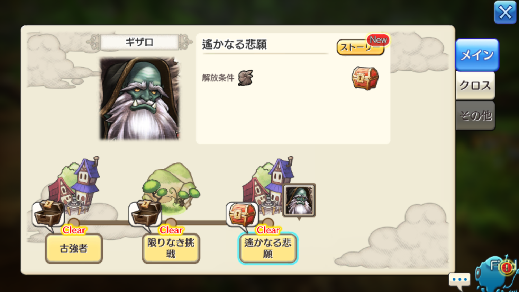Click the opened chest above 限りなき挑戦
Image resolution: width=519 pixels, height=292 pixels.
[x=146, y=213]
